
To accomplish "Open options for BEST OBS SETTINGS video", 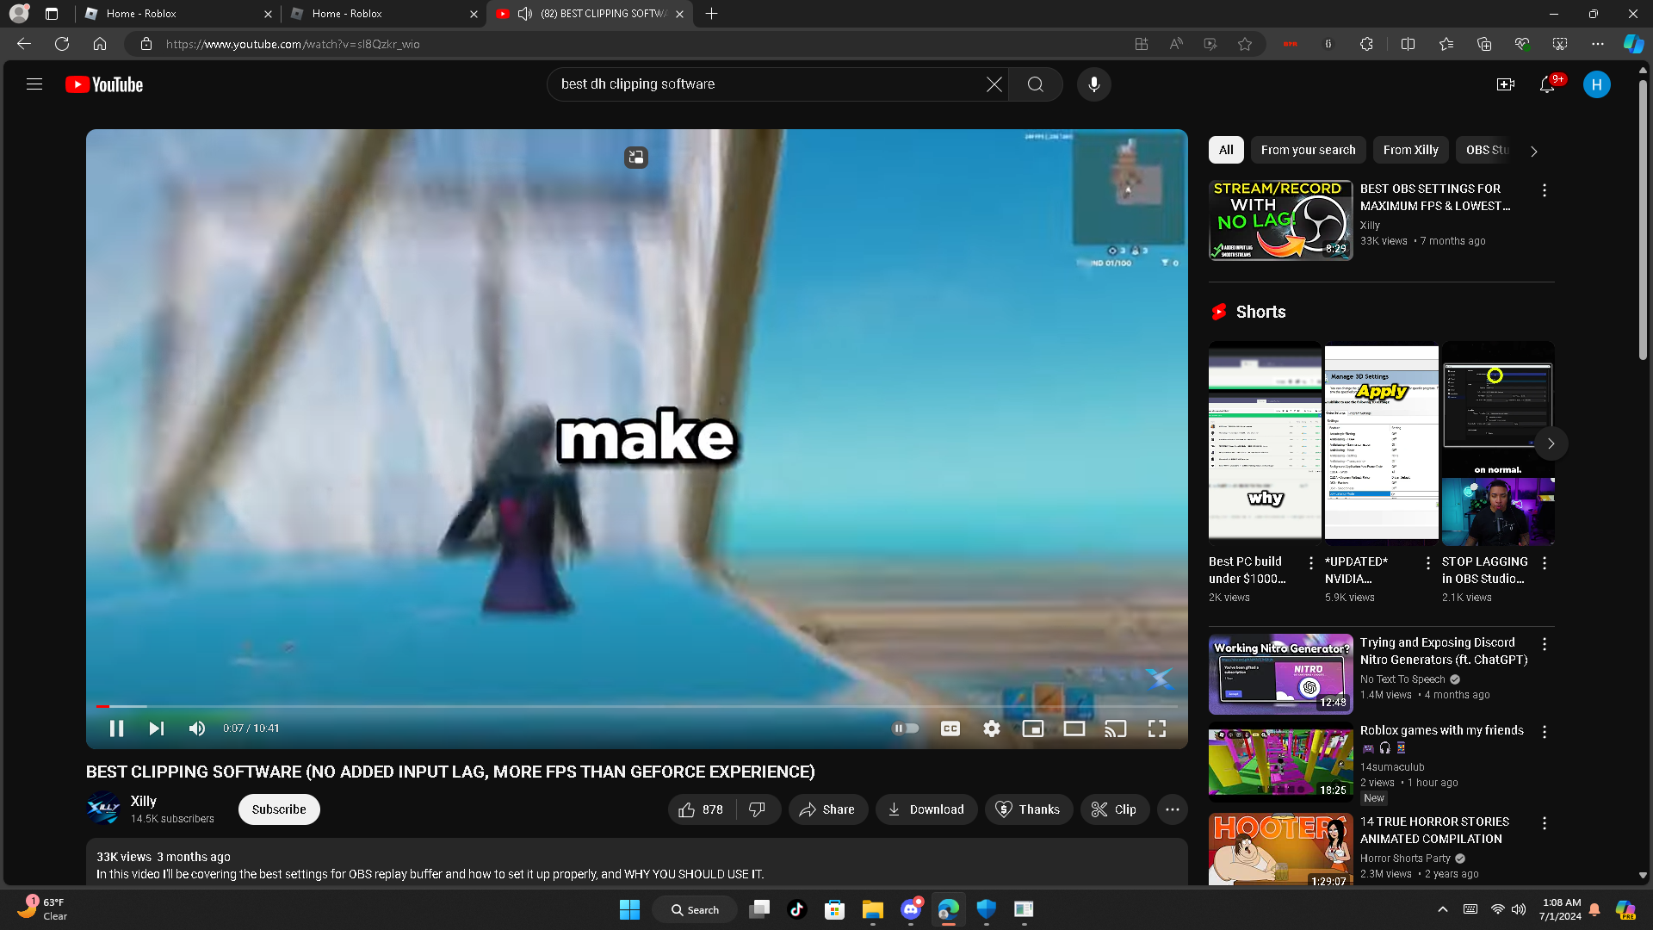I will pyautogui.click(x=1545, y=190).
